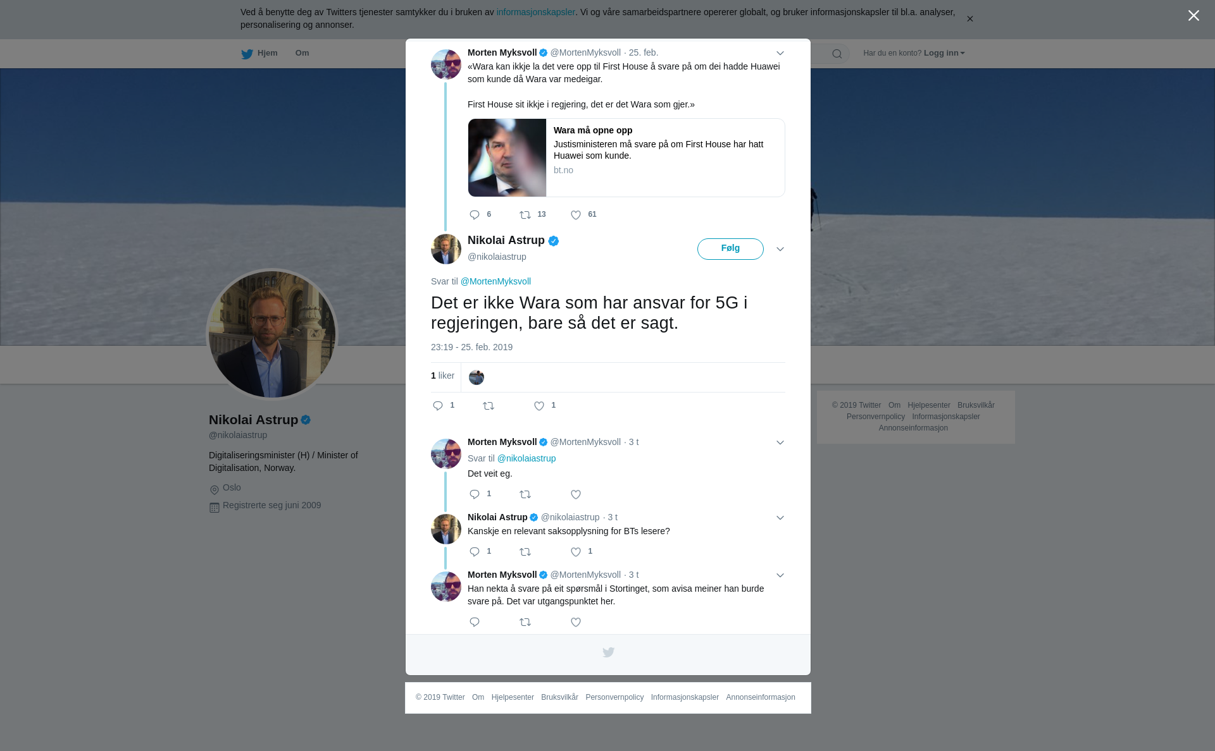Screen dimensions: 1215x751
Task: Open the informasjonskapsler link in banner
Action: [x=535, y=12]
